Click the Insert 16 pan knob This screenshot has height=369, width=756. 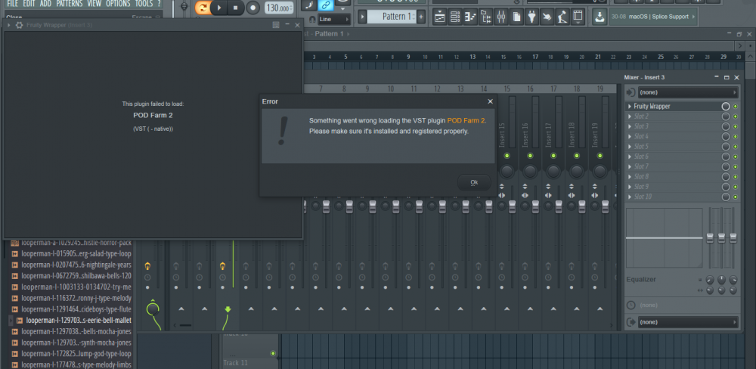pyautogui.click(x=530, y=171)
